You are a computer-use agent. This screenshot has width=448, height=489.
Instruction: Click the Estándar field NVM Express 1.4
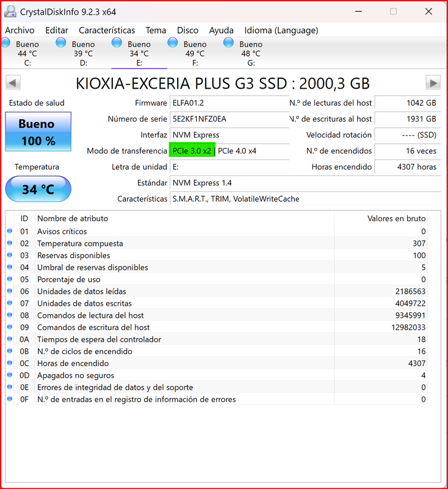[305, 183]
